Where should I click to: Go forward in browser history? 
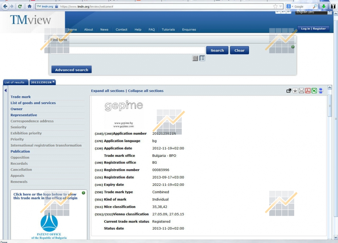pos(12,7)
